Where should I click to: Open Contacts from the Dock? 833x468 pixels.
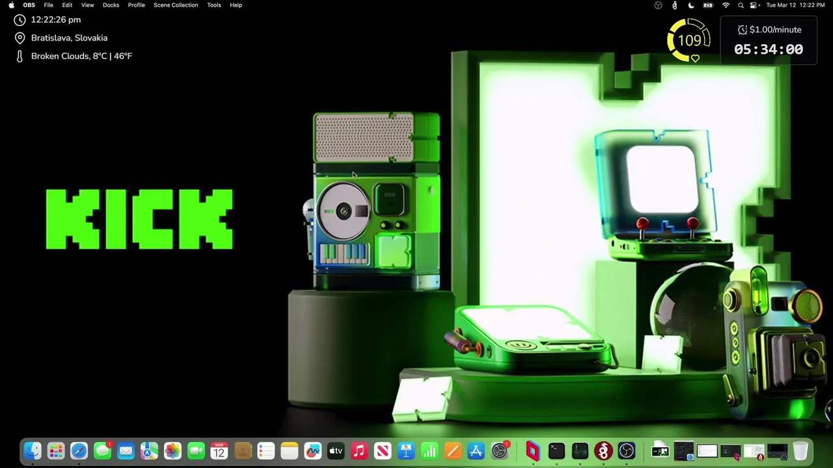point(243,450)
